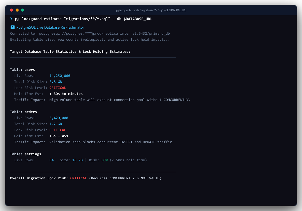Select hold time '15s – 45s'
The height and width of the screenshot is (211, 302).
(59, 136)
